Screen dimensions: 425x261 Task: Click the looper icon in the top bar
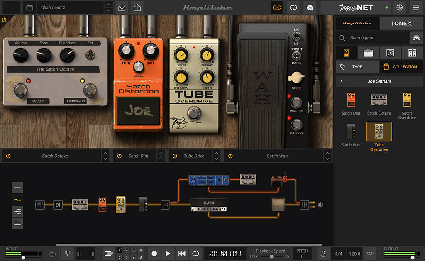tap(277, 7)
